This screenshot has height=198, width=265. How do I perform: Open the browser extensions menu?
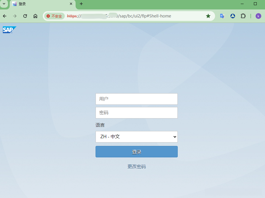(x=243, y=16)
